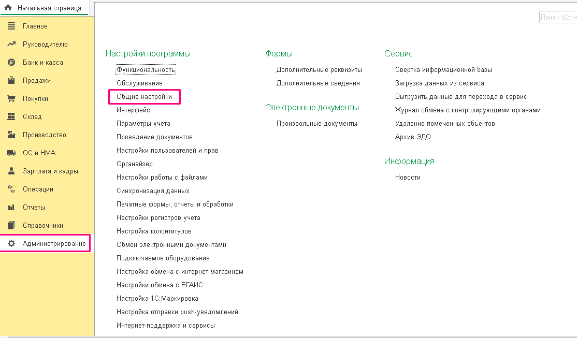Open Настройка колонтитулов
Viewport: 577px width, 338px height.
coord(154,231)
